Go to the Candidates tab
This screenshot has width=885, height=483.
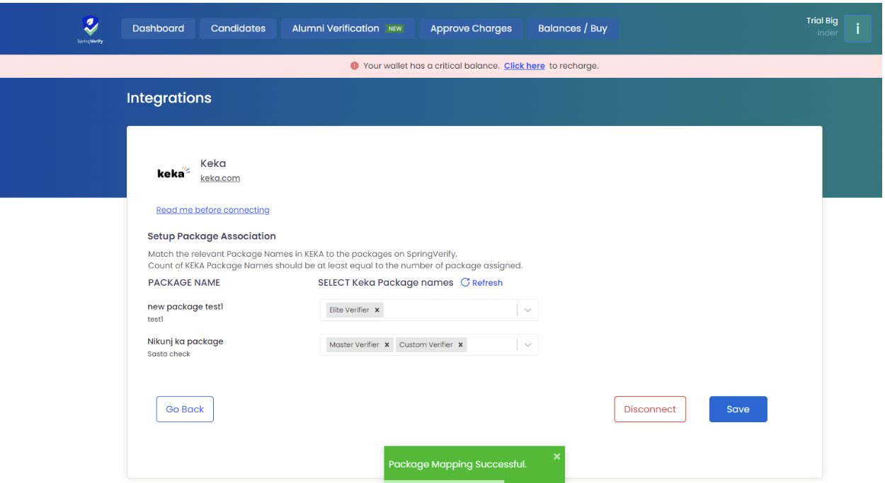[x=238, y=28]
